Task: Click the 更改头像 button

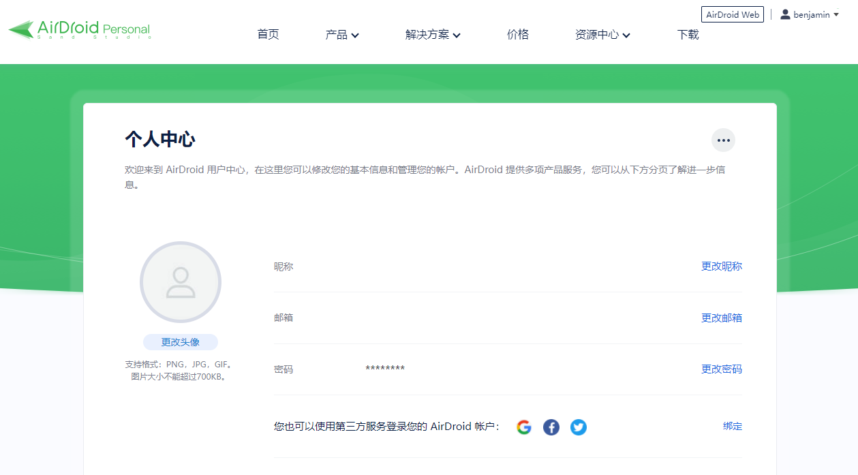Action: pyautogui.click(x=181, y=342)
